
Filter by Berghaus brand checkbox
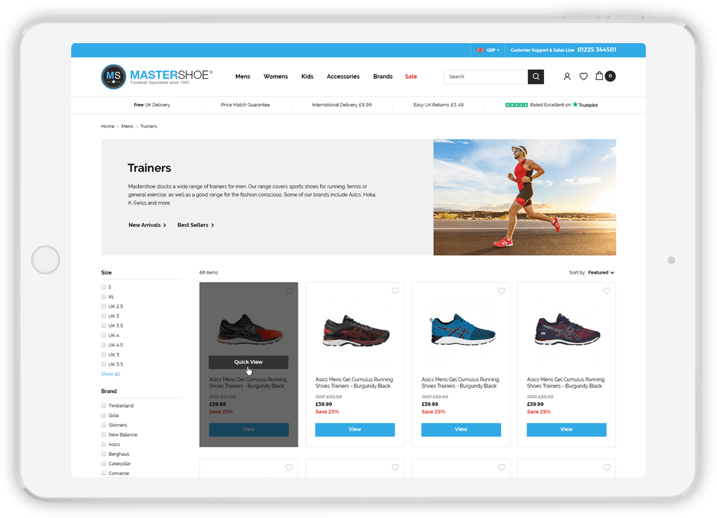(x=104, y=454)
